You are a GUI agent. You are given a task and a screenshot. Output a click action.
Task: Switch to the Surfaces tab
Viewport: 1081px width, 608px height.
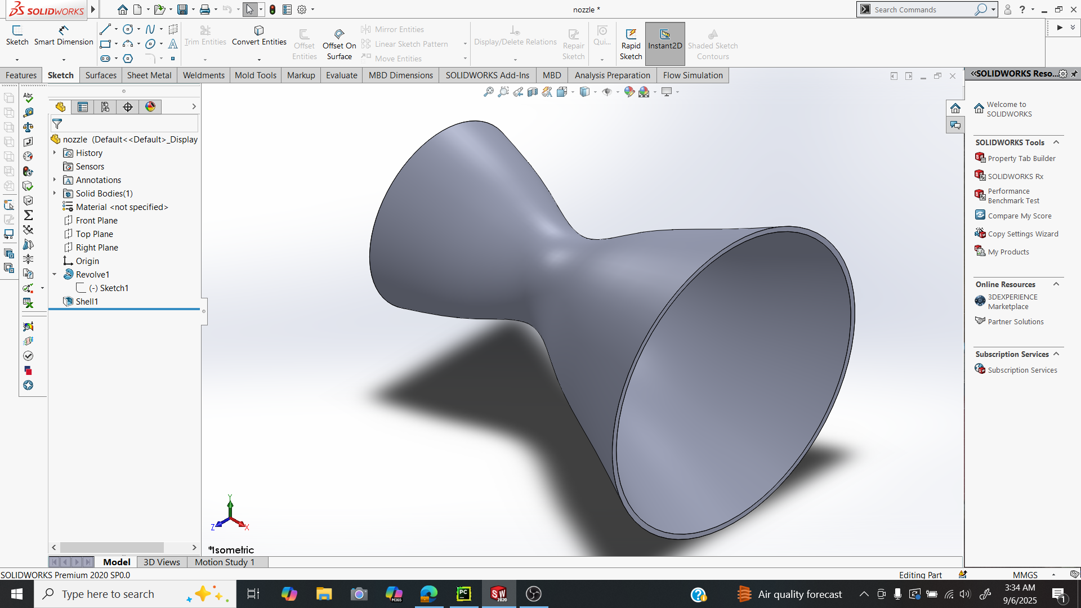[101, 75]
